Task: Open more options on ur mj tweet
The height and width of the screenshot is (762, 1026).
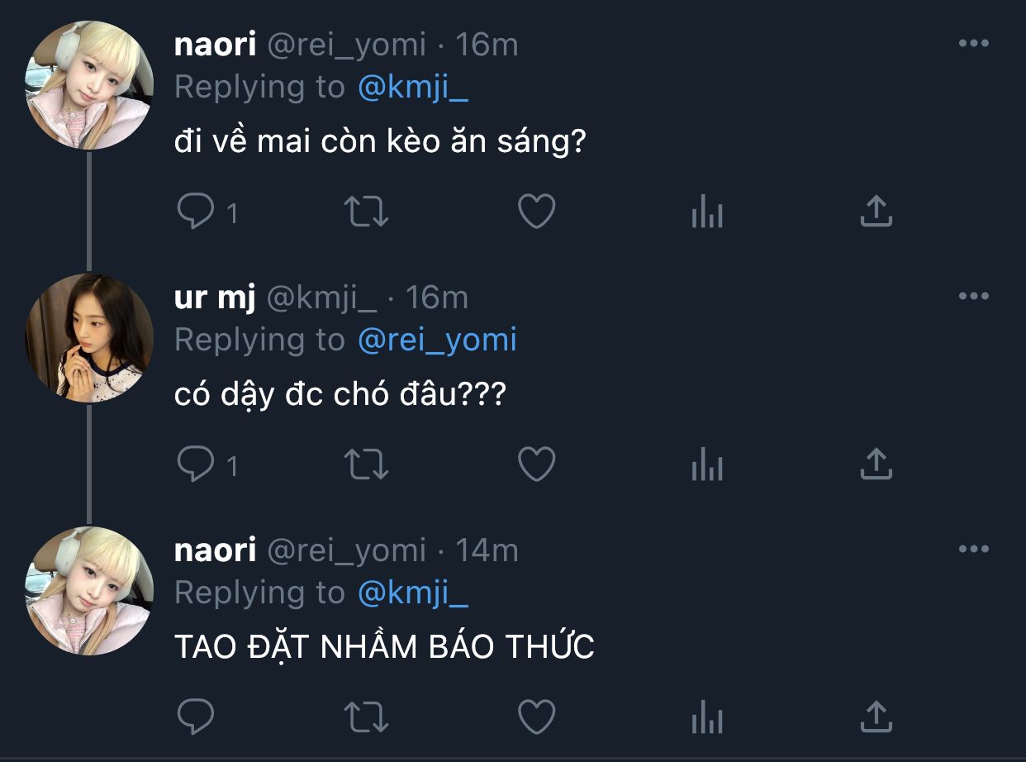Action: [974, 296]
